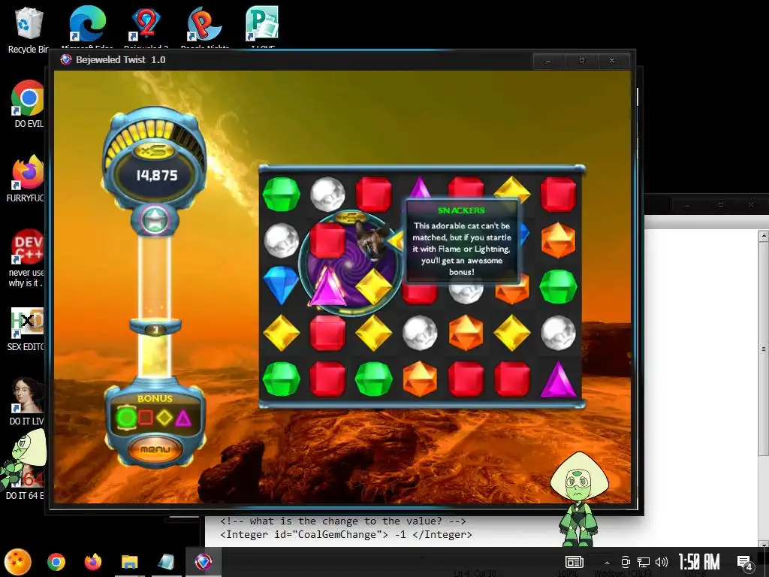This screenshot has width=769, height=577.
Task: Click the star level indicator below the score
Action: 155,219
